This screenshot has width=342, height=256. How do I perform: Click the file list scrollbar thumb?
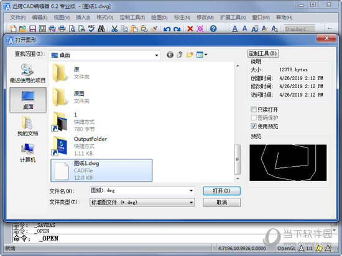coord(238,159)
